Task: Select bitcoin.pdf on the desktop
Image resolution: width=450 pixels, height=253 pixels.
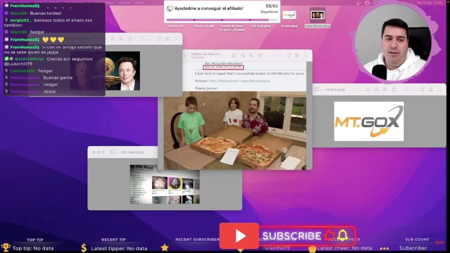Action: pos(176,26)
